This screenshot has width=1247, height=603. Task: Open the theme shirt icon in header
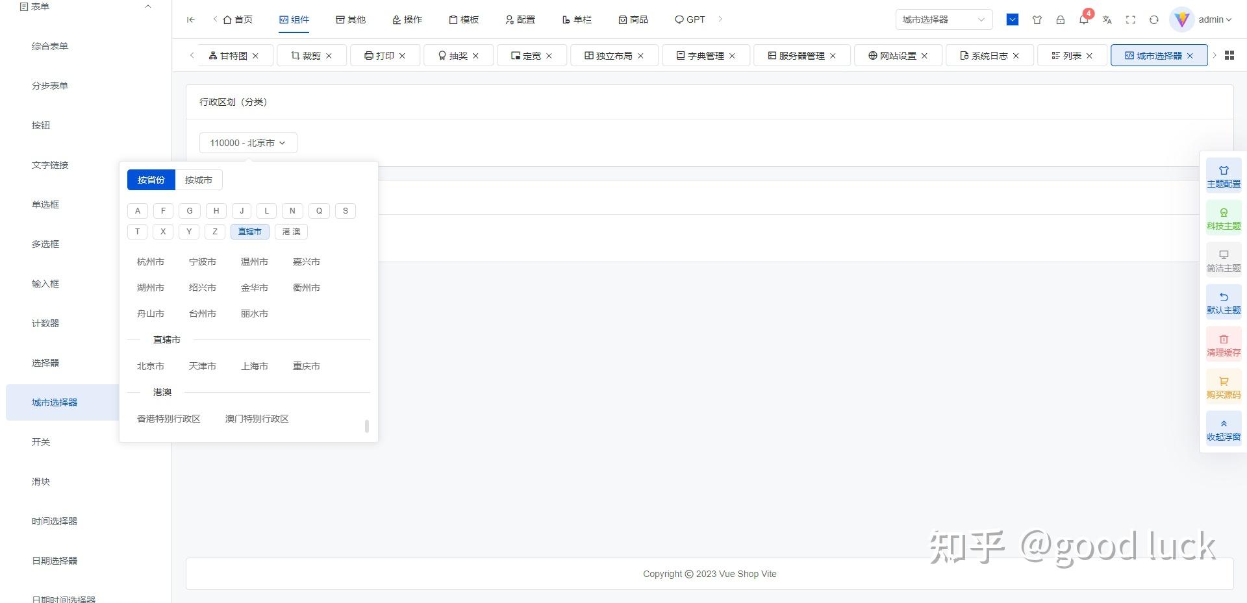[x=1037, y=19]
